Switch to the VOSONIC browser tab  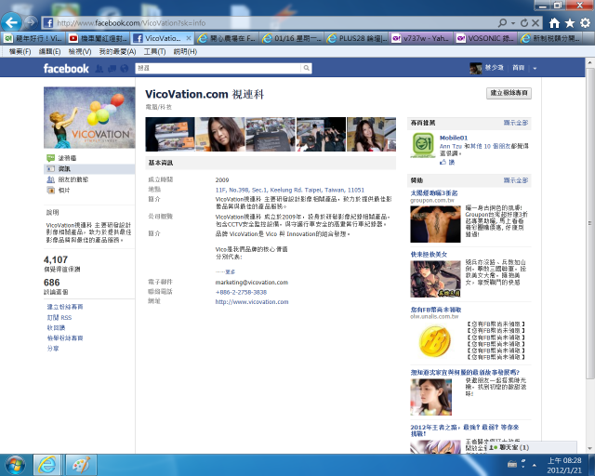point(485,38)
